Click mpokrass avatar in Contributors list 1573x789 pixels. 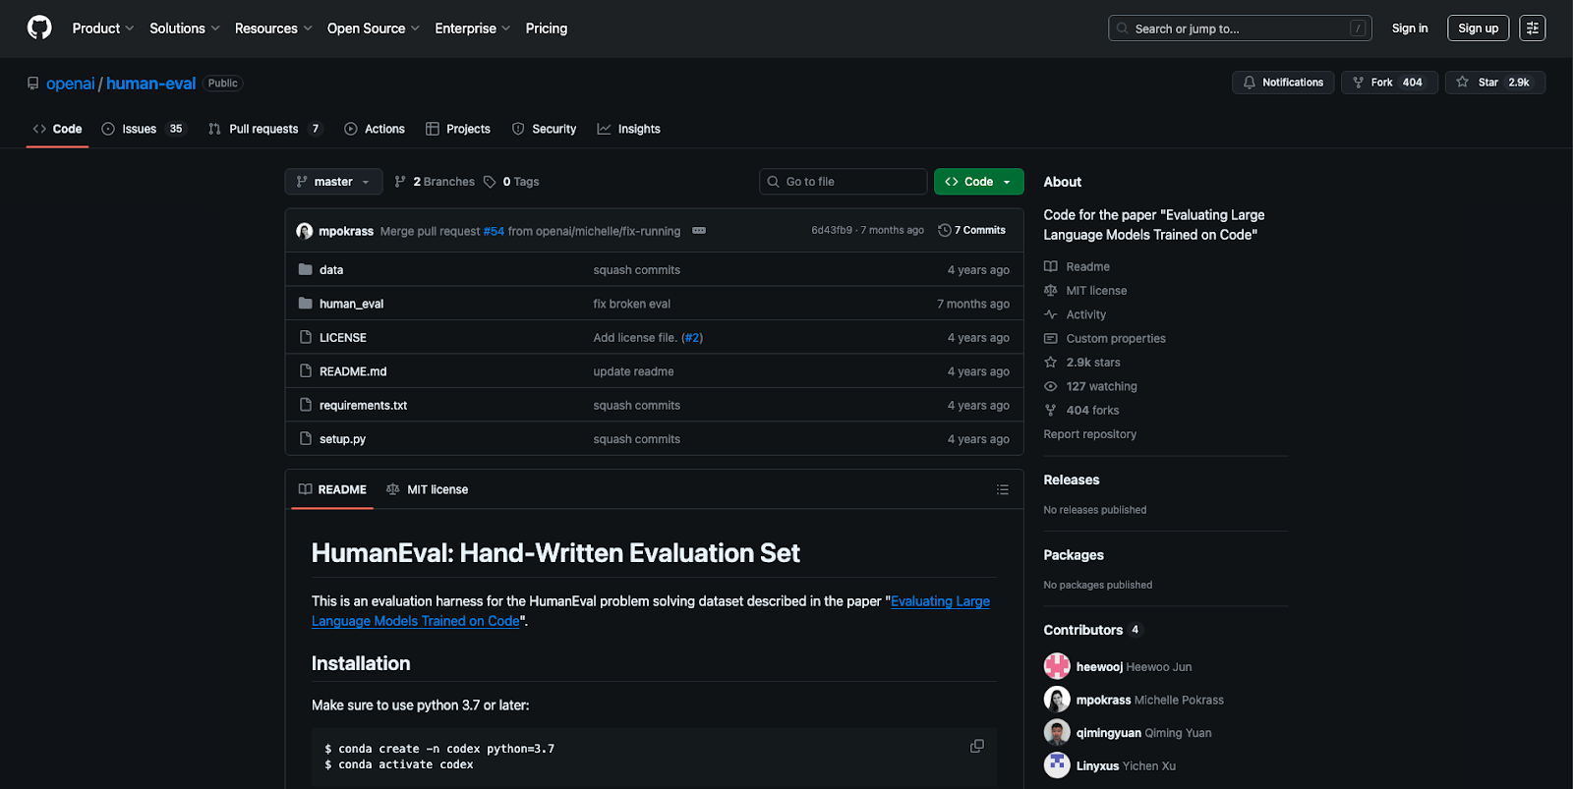[1057, 700]
